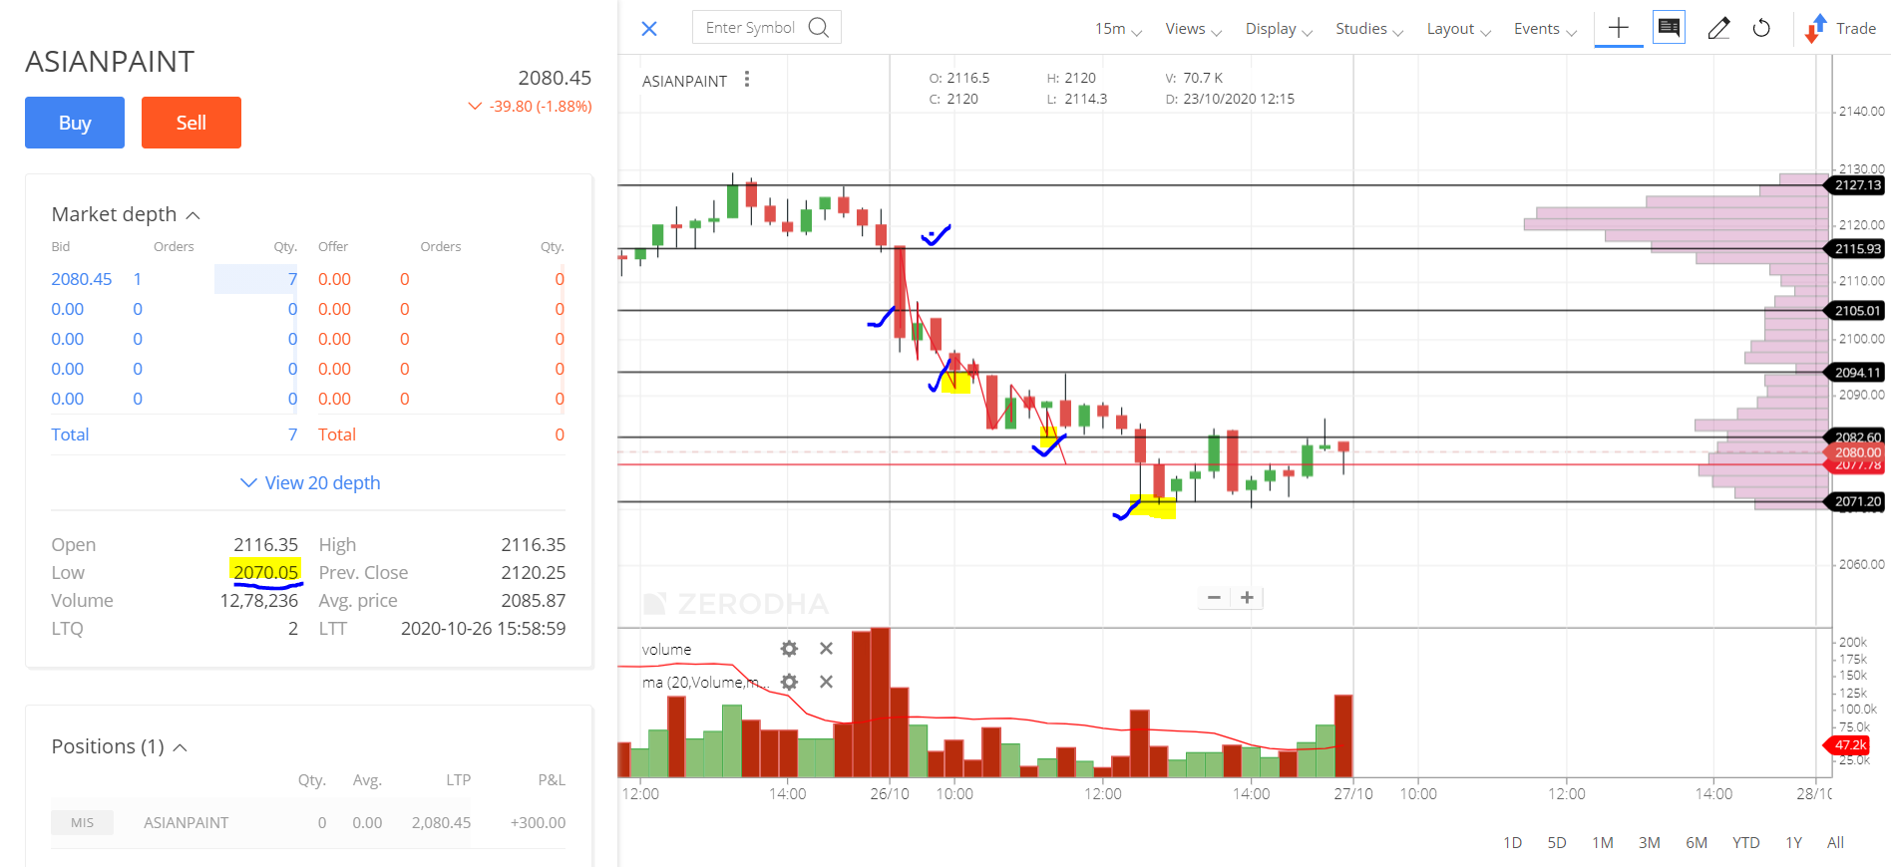Collapse the Market depth section

(193, 215)
